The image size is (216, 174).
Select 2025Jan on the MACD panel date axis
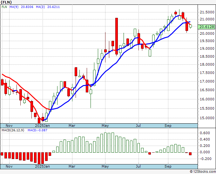pos(43,166)
